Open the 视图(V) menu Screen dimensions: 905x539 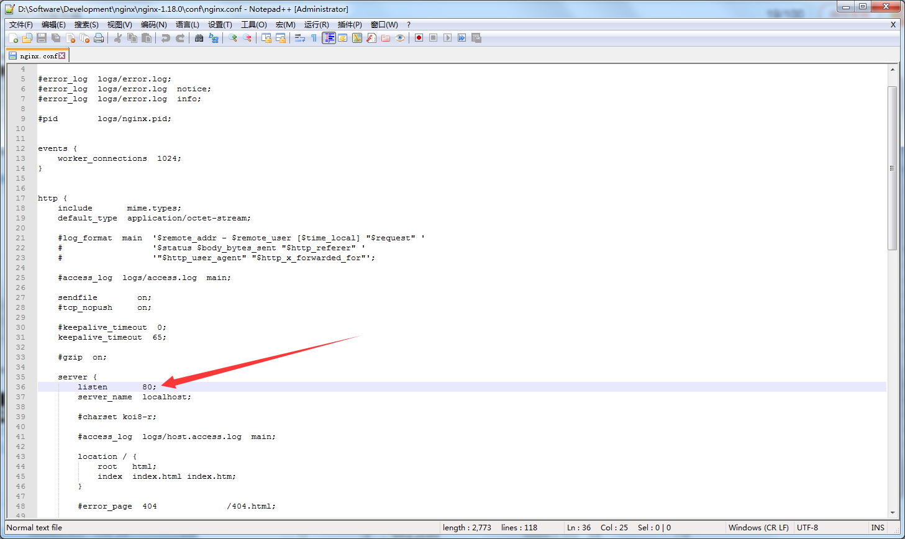click(119, 25)
